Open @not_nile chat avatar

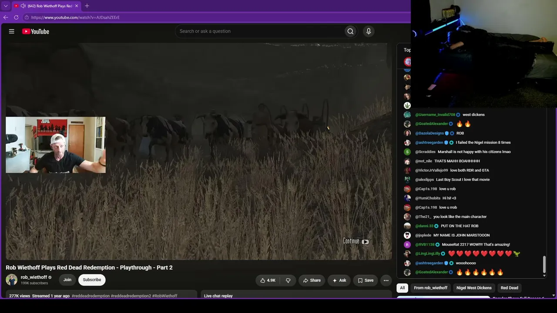[x=407, y=161]
